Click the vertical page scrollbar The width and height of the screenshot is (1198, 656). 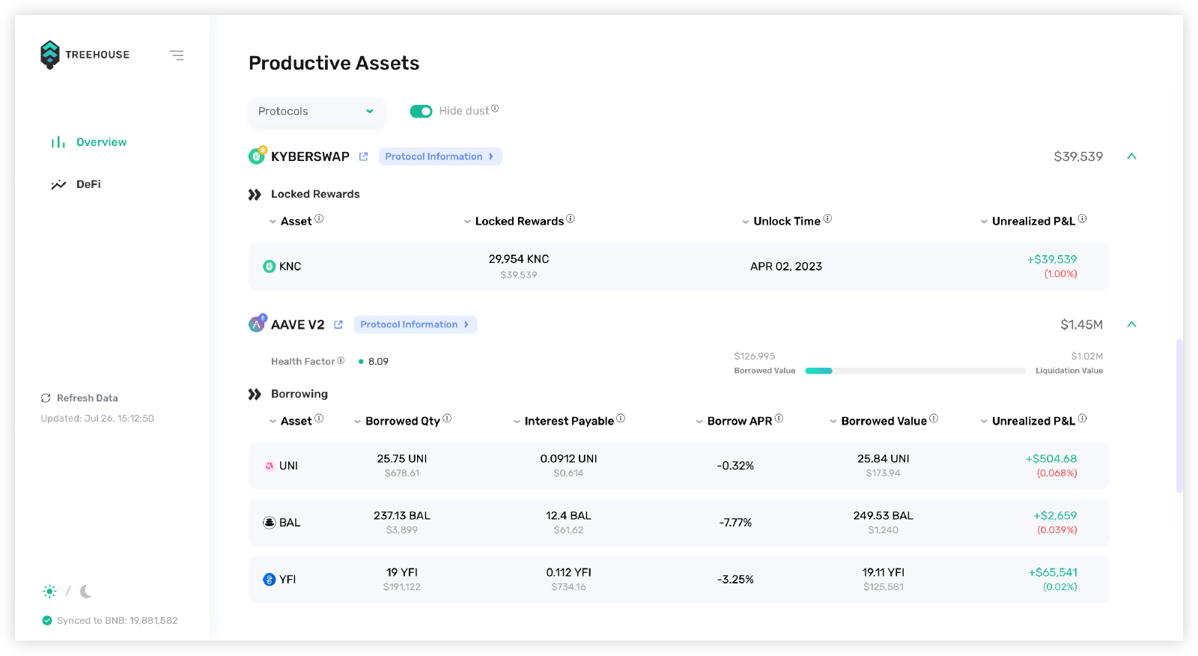(x=1179, y=416)
